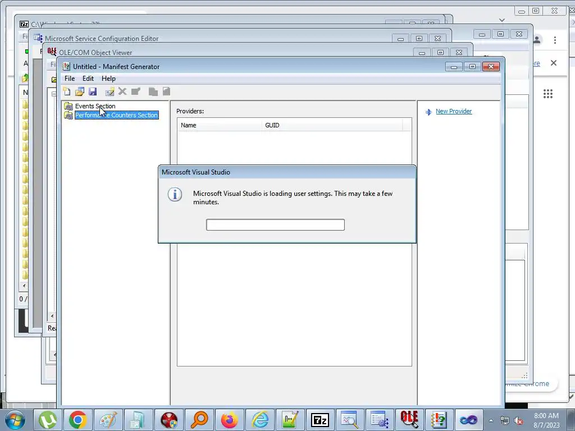Click the Name column header
Image resolution: width=575 pixels, height=431 pixels.
tap(220, 125)
